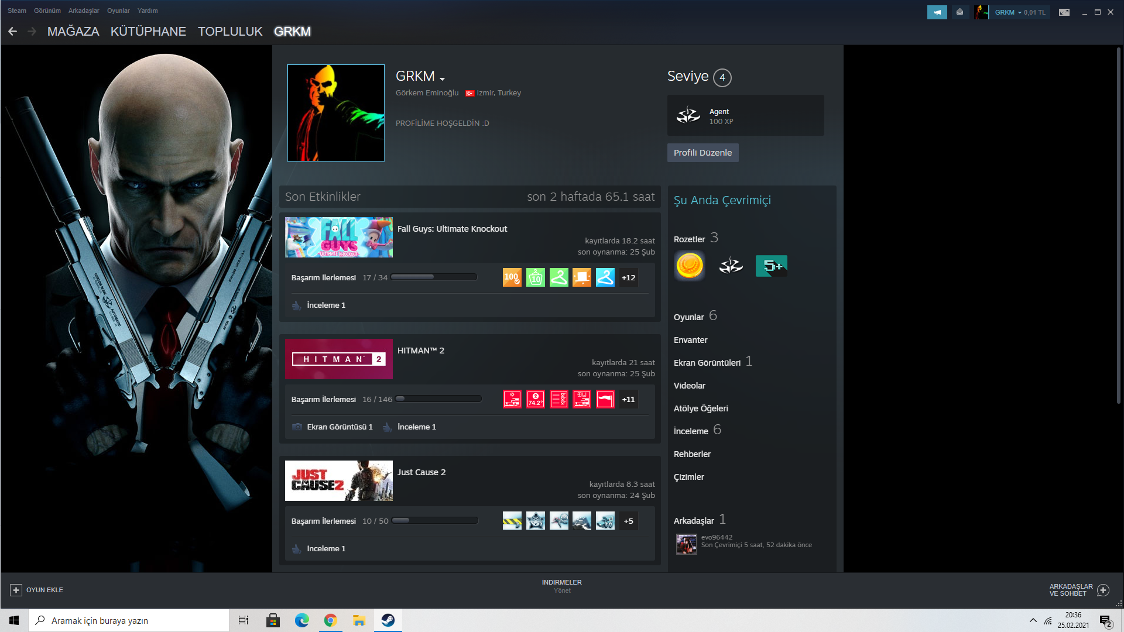Screen dimensions: 1124x632
Task: Click the Fall Guys green hanger achievement icon
Action: pyautogui.click(x=559, y=277)
